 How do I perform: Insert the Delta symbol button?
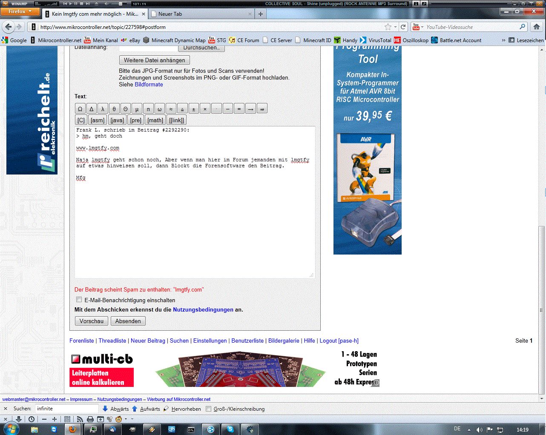click(x=91, y=109)
